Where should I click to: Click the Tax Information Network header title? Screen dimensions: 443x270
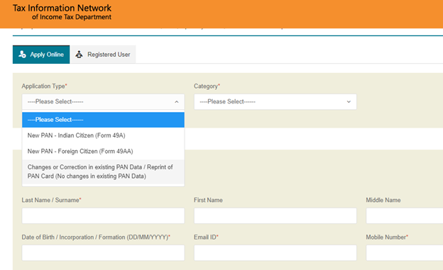coord(62,8)
